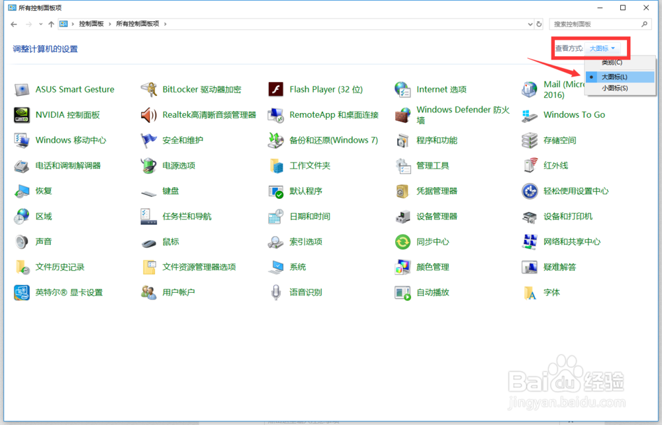Open Flash Player (32 位) settings

pos(324,89)
